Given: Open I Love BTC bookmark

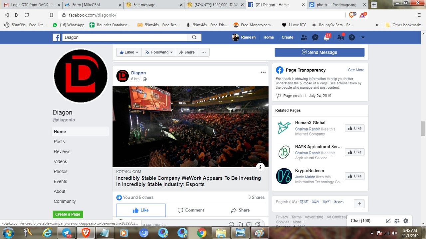Looking at the screenshot, I should 294,25.
